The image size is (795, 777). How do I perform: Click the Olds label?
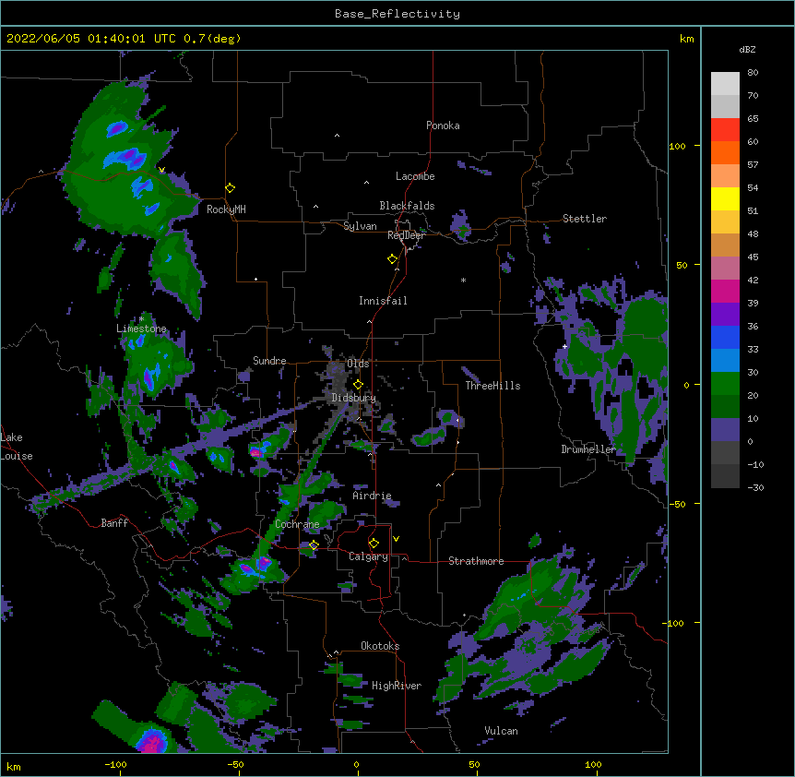358,364
